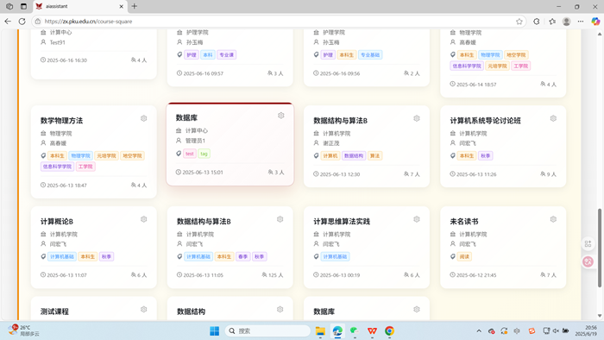
Task: Click the pink round floating assistant icon
Action: click(x=588, y=261)
